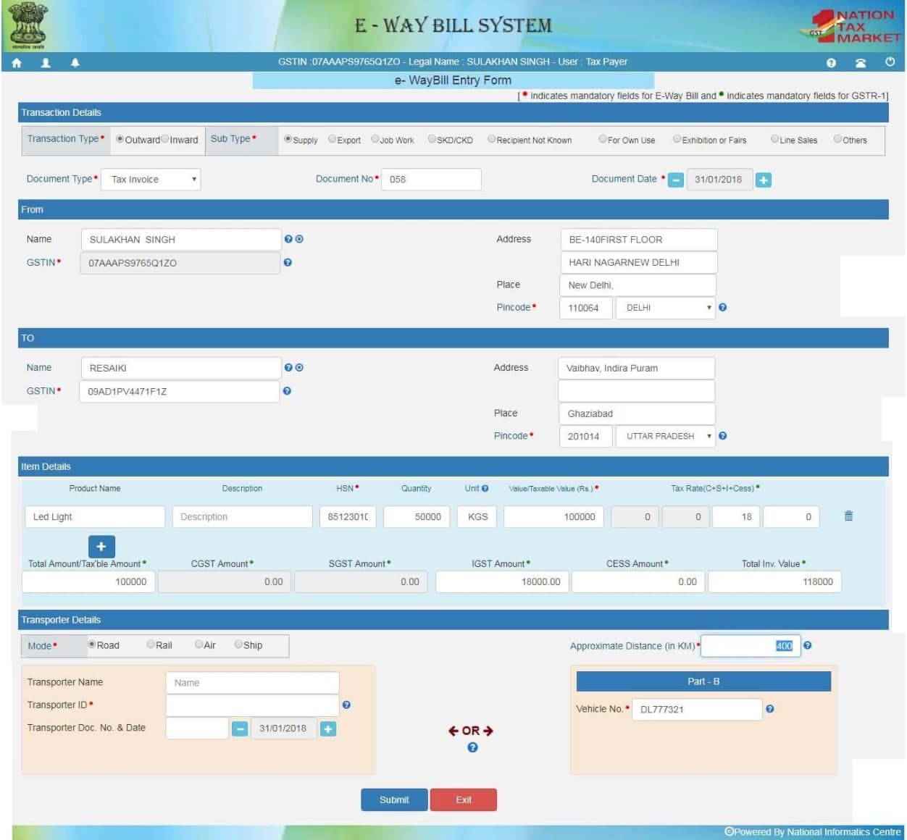Click IGST rate field 18

[x=735, y=516]
